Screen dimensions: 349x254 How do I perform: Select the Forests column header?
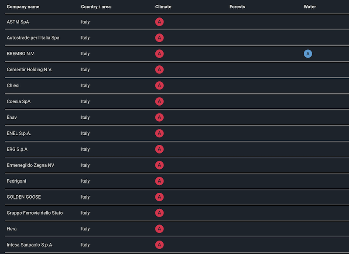pyautogui.click(x=237, y=7)
